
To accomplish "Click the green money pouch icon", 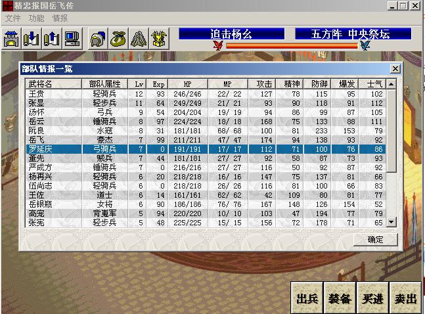I will [x=118, y=39].
